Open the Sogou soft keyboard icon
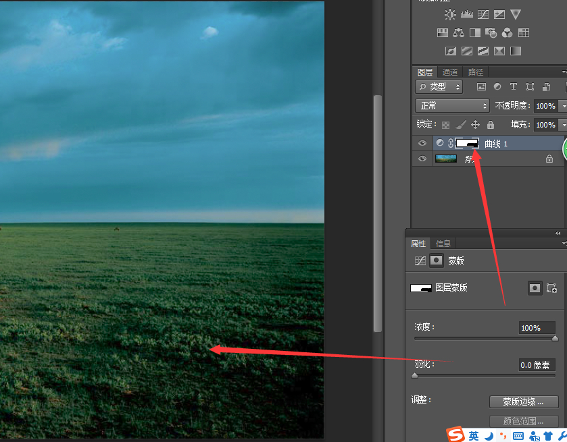567x442 pixels. [x=518, y=436]
